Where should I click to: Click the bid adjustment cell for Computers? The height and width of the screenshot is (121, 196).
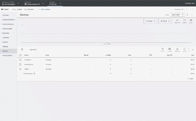click(x=88, y=60)
